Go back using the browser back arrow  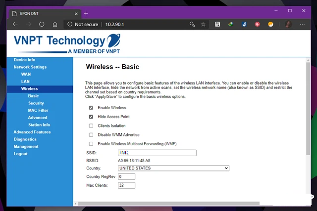pyautogui.click(x=15, y=24)
